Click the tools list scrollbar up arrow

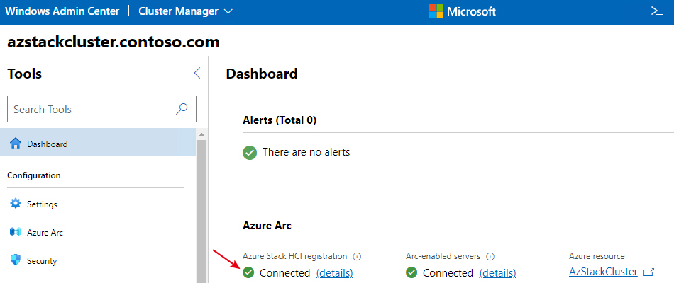coord(201,134)
